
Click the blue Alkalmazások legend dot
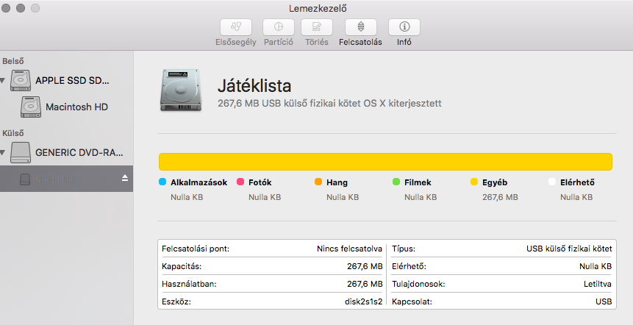[162, 182]
